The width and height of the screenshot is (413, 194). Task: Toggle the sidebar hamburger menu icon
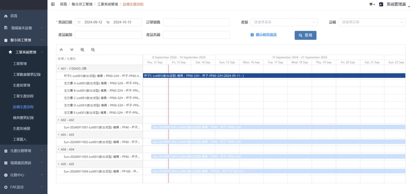click(x=53, y=4)
